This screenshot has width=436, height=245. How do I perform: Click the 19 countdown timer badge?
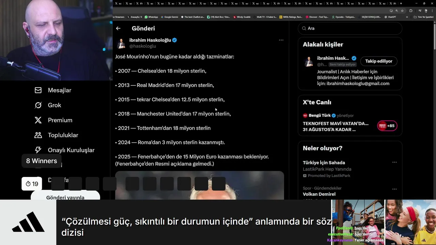(32, 184)
